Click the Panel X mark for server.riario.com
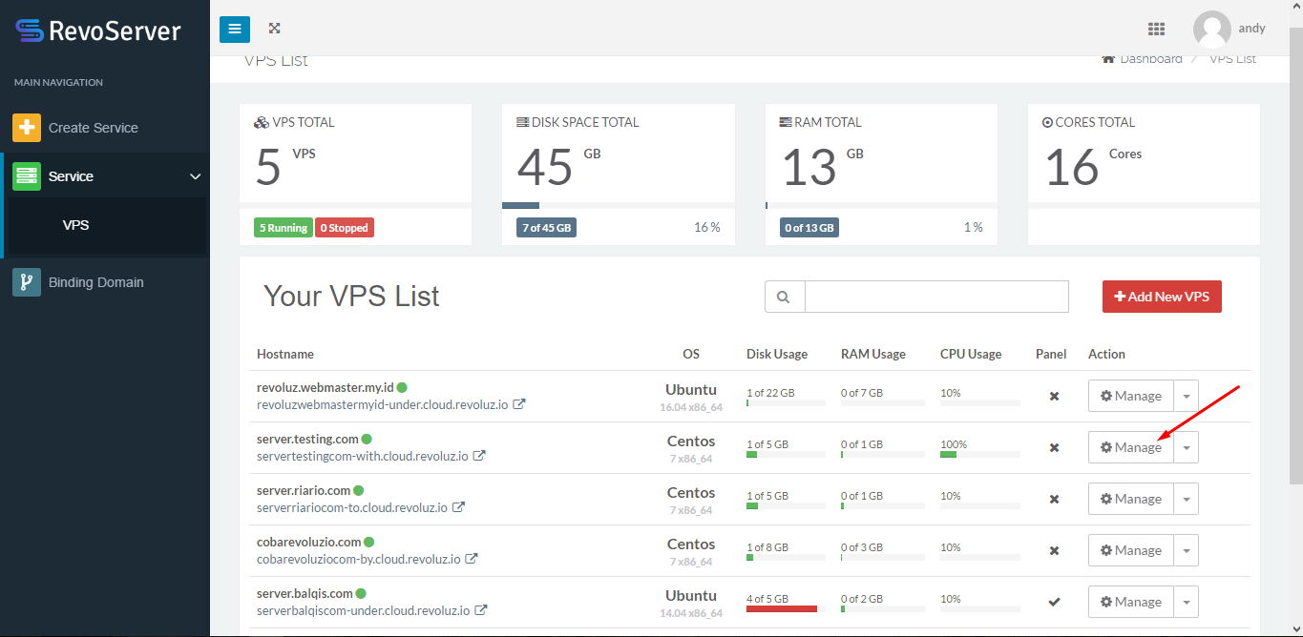Viewport: 1303px width, 637px height. tap(1054, 499)
